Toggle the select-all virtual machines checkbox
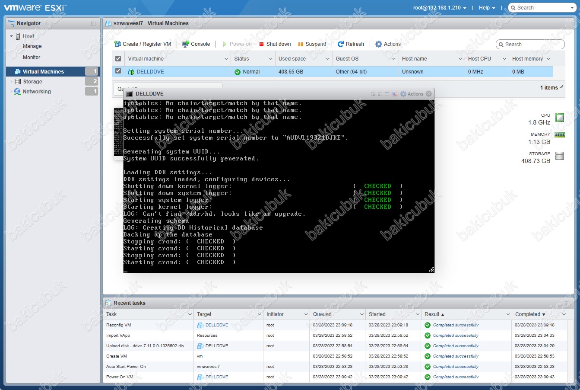The image size is (580, 390). coord(118,59)
